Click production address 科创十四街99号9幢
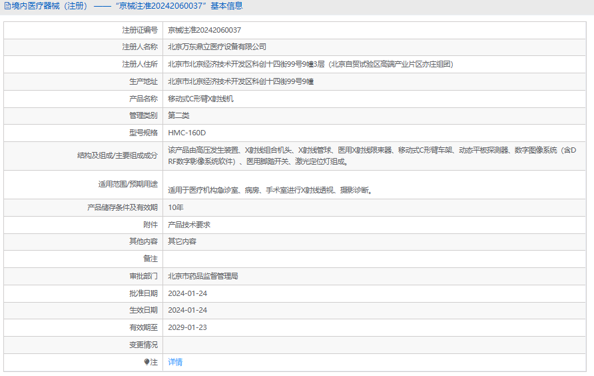The width and height of the screenshot is (594, 376). (241, 81)
